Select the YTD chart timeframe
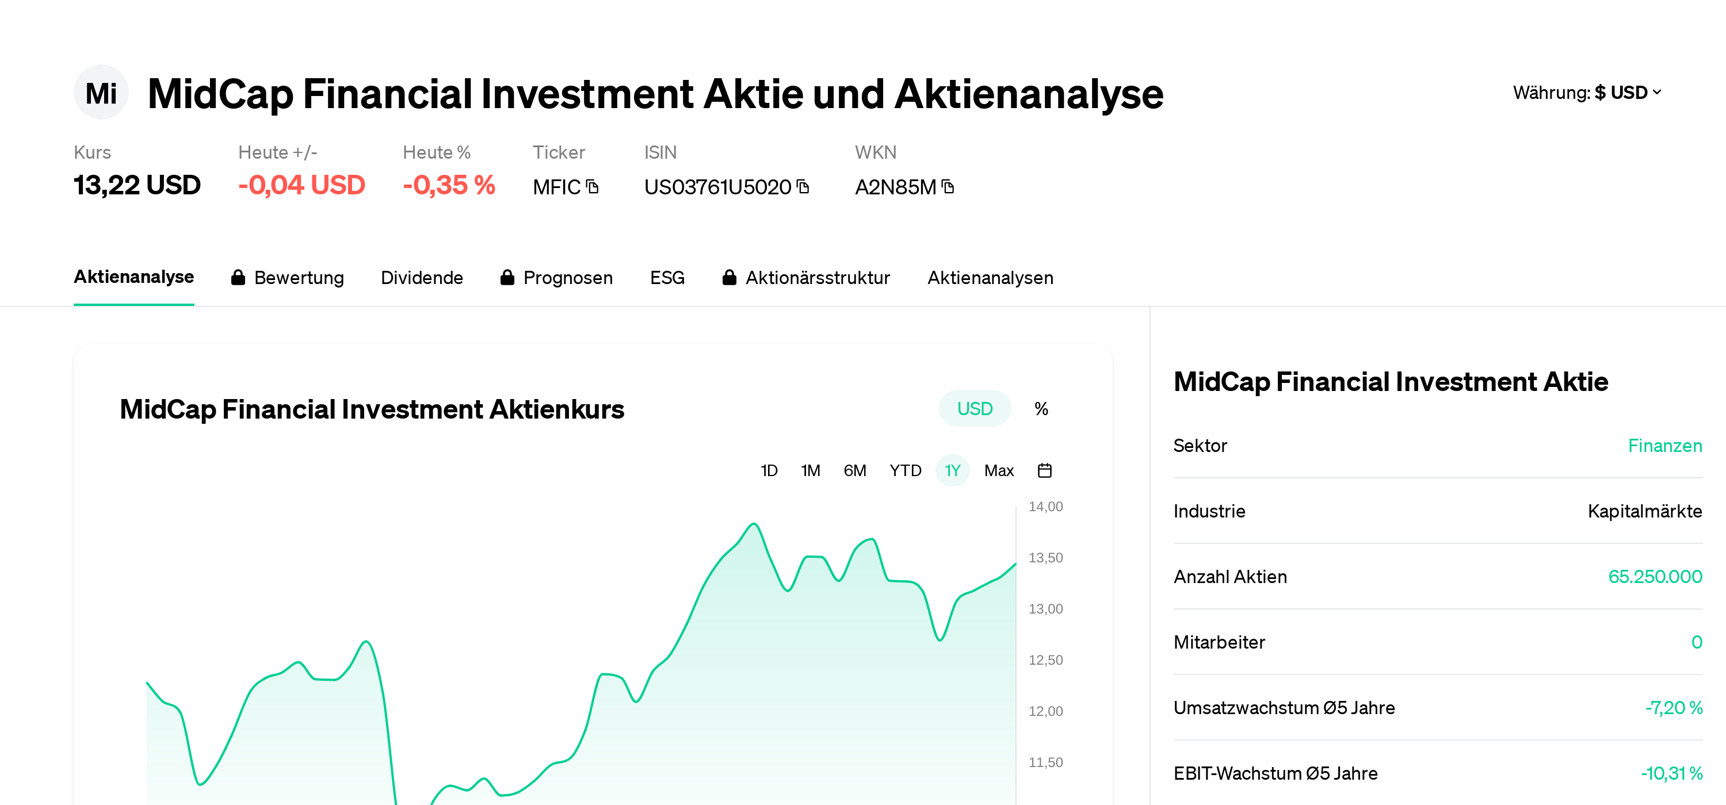1726x805 pixels. click(905, 470)
